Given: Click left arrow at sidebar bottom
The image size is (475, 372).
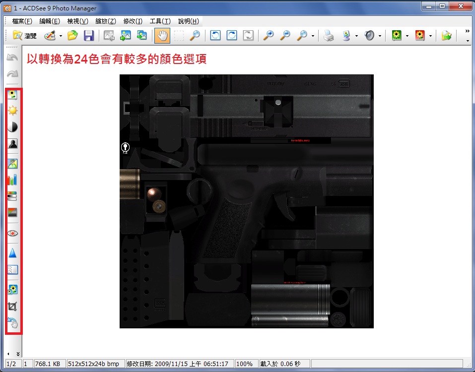Looking at the screenshot, I should click(x=8, y=354).
